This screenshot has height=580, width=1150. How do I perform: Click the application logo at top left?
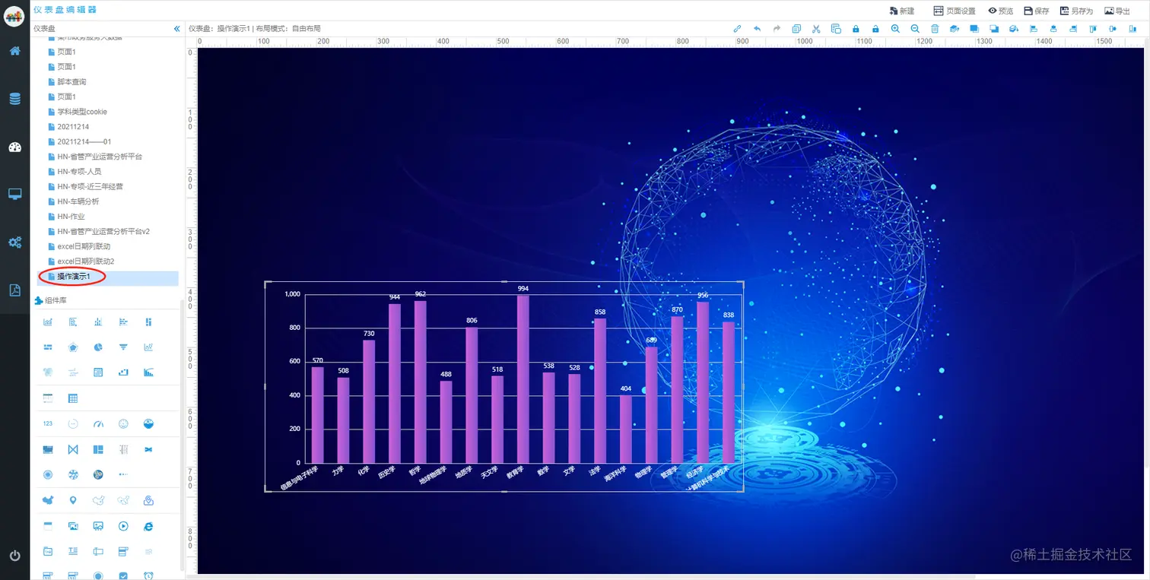14,15
